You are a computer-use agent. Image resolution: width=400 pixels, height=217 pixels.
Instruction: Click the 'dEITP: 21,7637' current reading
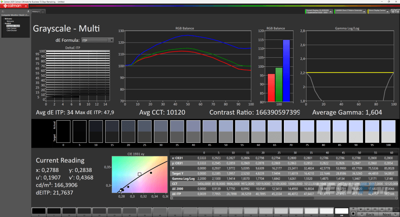(54, 193)
